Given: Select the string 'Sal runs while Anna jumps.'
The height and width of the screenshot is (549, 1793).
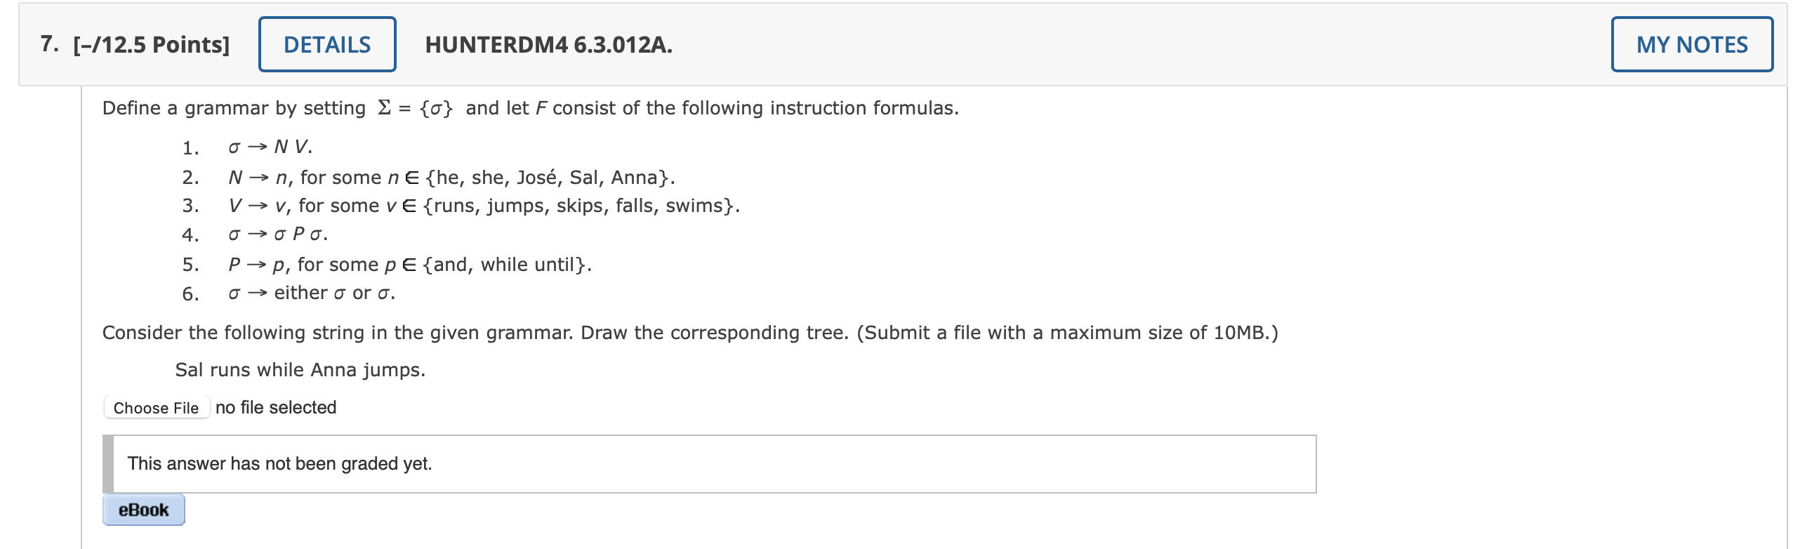Looking at the screenshot, I should click(300, 368).
